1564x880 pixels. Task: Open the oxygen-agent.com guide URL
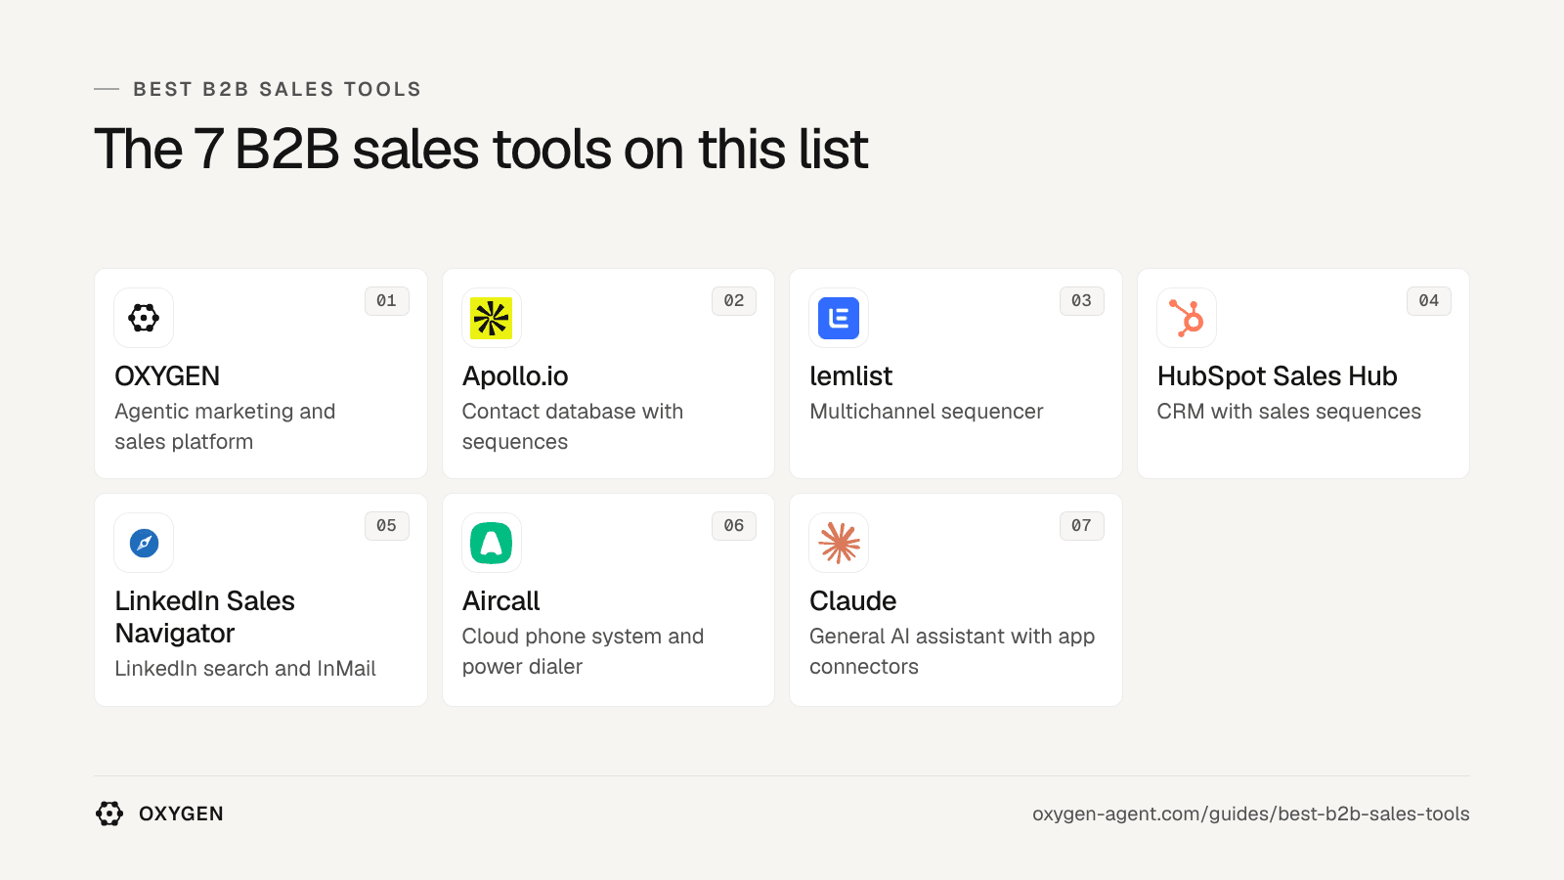click(x=1251, y=814)
